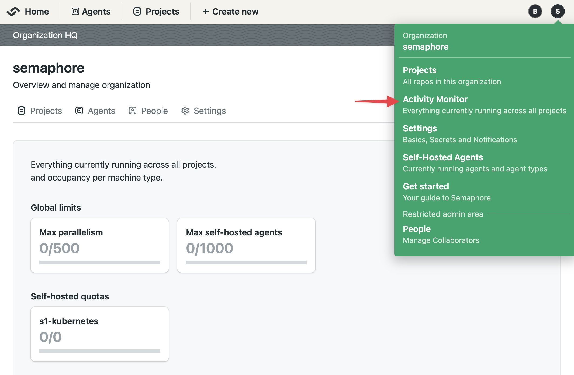Open the B user avatar menu
Image resolution: width=574 pixels, height=375 pixels.
point(535,11)
